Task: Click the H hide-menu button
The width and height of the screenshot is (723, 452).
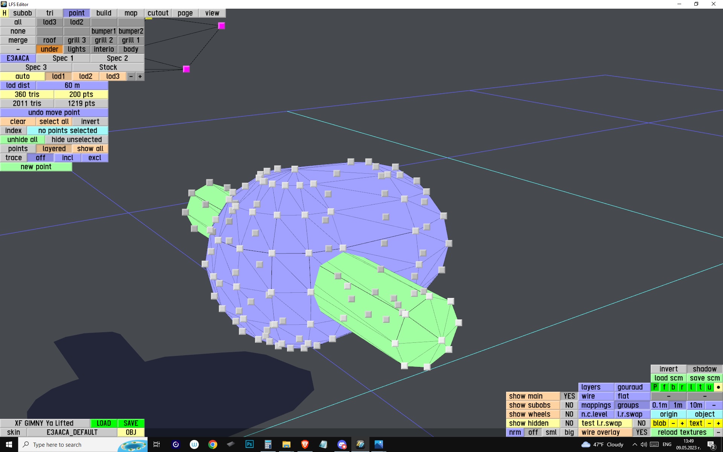Action: click(5, 13)
